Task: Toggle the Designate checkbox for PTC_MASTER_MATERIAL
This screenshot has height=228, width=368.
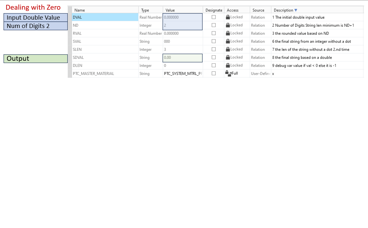Action: click(x=214, y=73)
